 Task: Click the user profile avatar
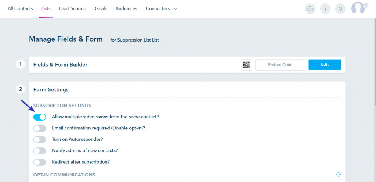tap(358, 8)
